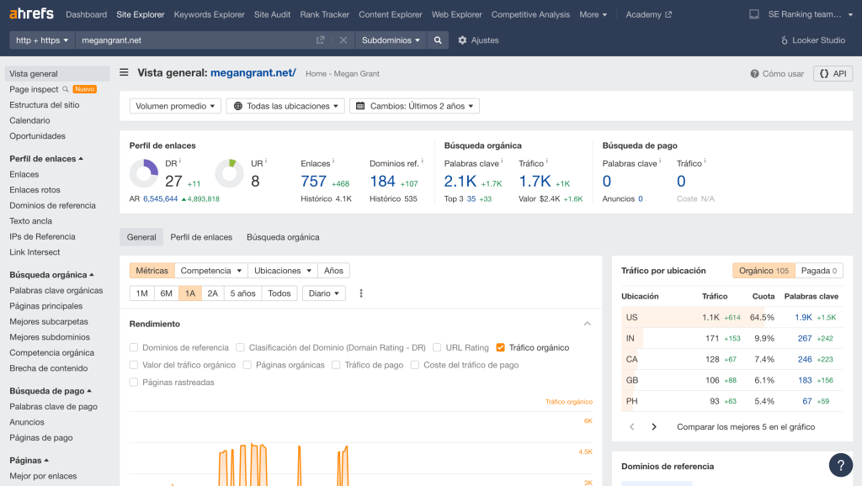The height and width of the screenshot is (486, 862).
Task: Click the UR info icon
Action: pyautogui.click(x=266, y=161)
